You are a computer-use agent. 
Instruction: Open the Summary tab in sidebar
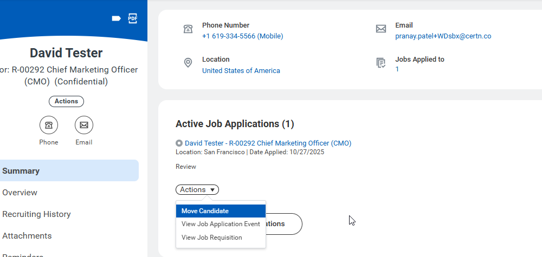click(69, 171)
